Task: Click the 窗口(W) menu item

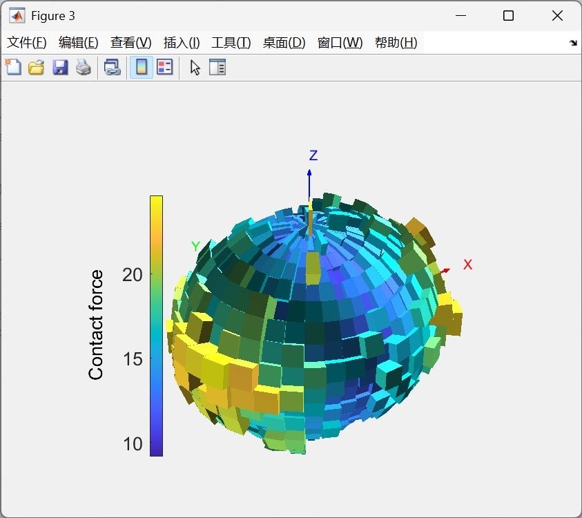Action: 340,43
